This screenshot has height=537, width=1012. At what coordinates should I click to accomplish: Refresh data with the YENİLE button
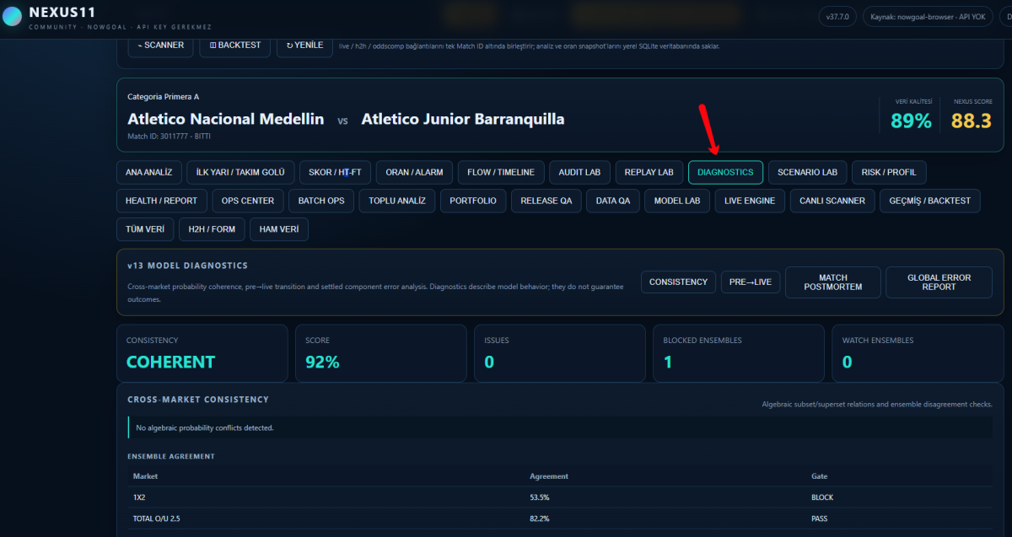304,45
